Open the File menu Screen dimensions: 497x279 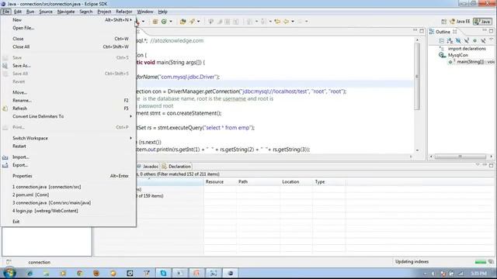[x=6, y=12]
